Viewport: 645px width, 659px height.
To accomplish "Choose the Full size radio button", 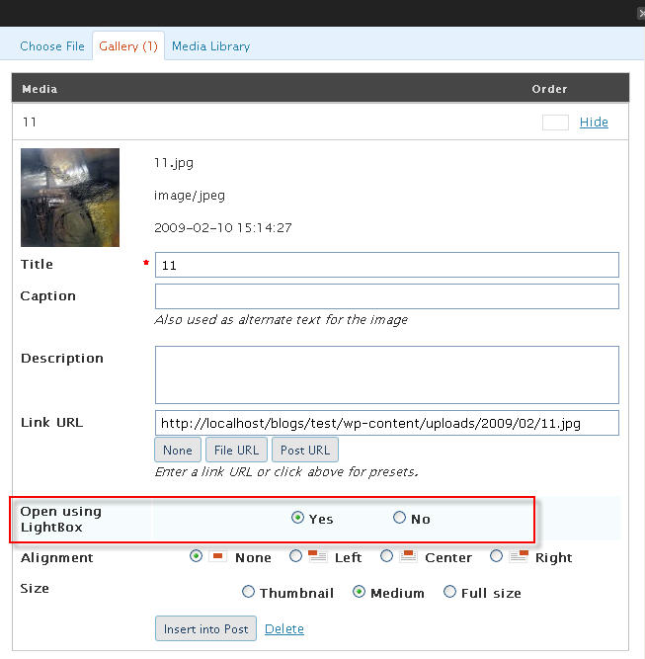I will coord(449,592).
